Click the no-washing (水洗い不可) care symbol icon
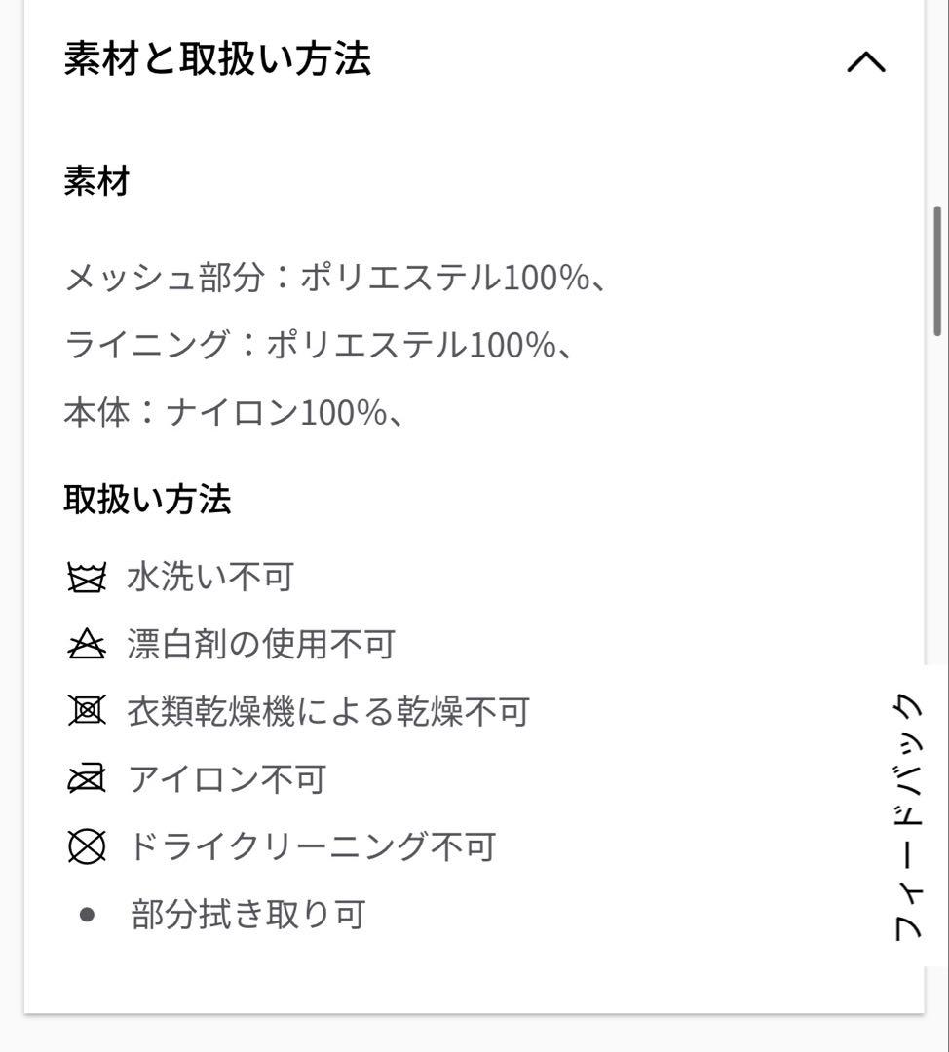Image resolution: width=949 pixels, height=1052 pixels. (x=88, y=576)
